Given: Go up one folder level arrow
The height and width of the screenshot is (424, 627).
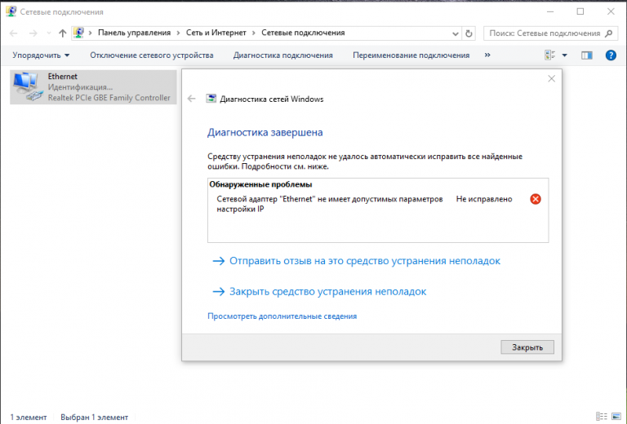Looking at the screenshot, I should coord(62,33).
